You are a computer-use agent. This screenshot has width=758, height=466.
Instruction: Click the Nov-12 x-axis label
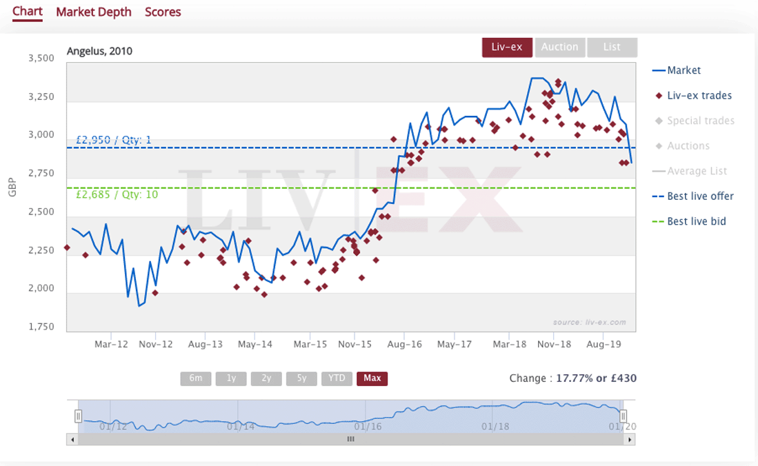(156, 345)
